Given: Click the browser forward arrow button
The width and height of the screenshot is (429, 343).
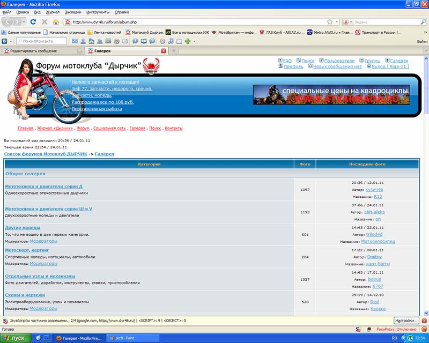Looking at the screenshot, I should pyautogui.click(x=17, y=22).
